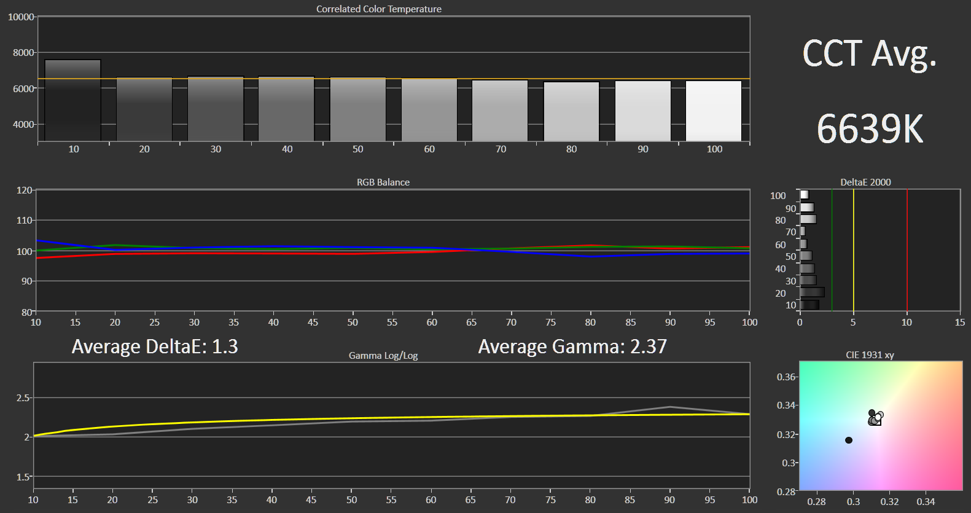
Task: Choose the DeltaE 2000 bar for level 50
Action: (x=806, y=256)
